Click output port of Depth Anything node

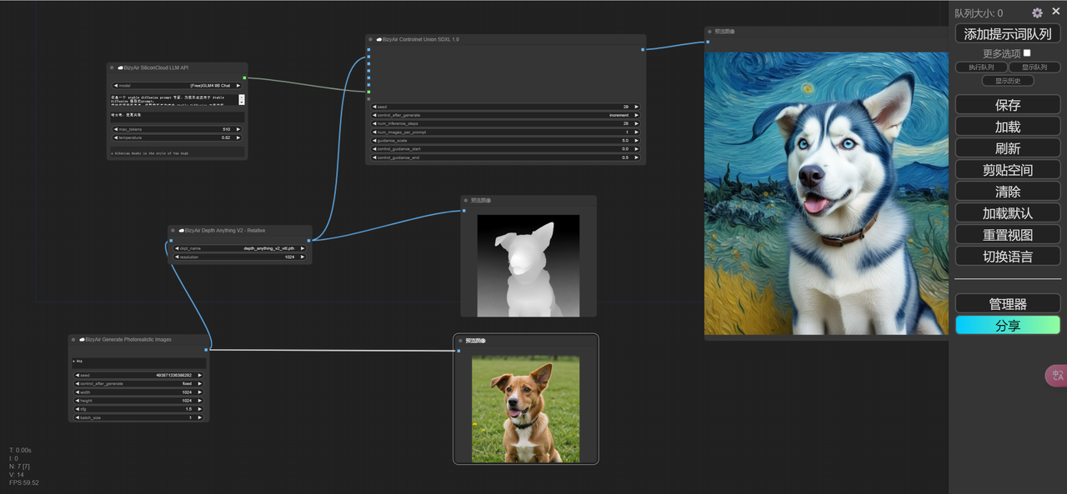(x=309, y=241)
